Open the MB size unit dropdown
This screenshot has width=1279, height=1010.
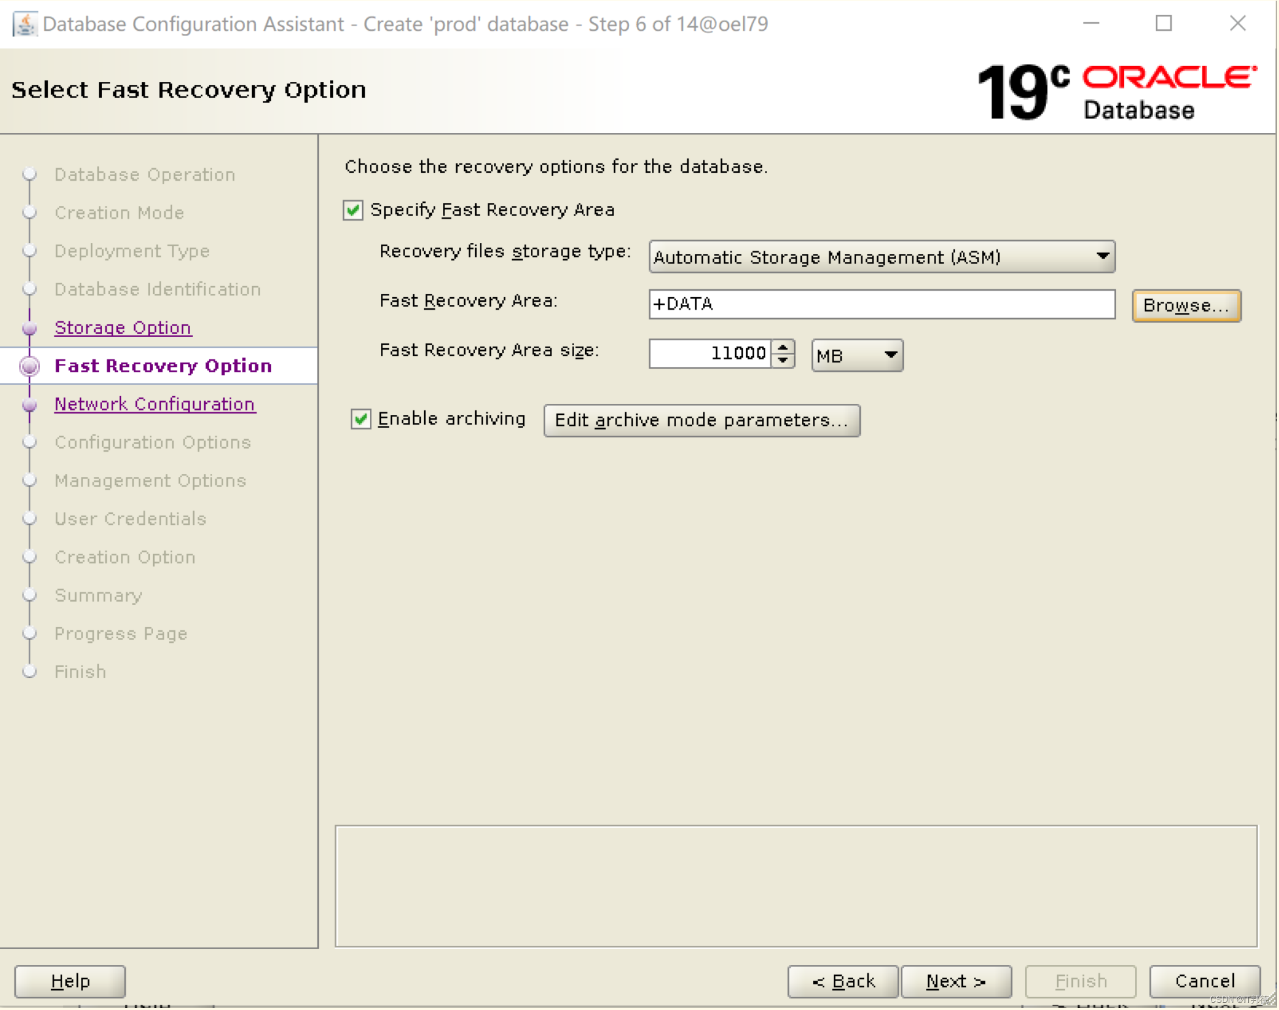coord(857,355)
